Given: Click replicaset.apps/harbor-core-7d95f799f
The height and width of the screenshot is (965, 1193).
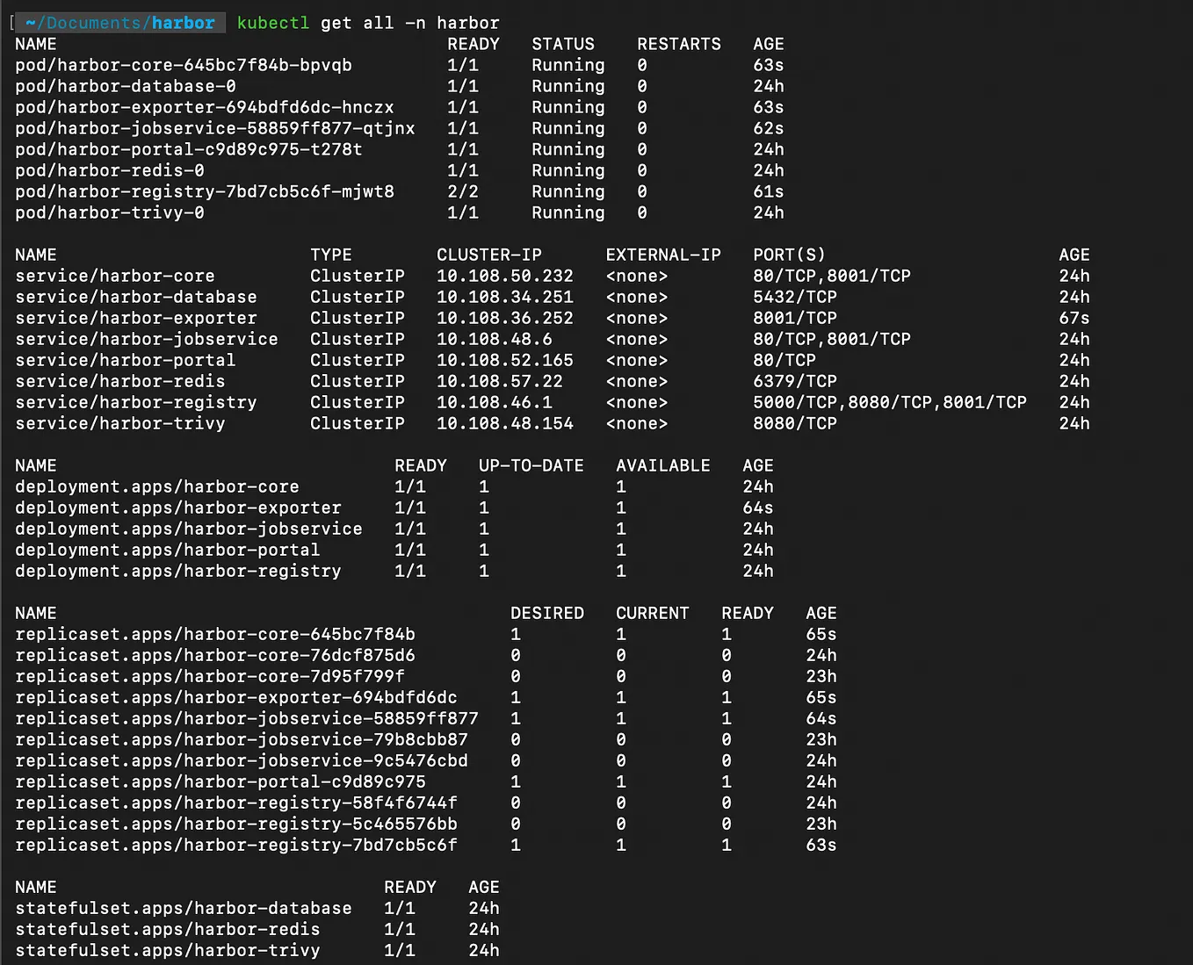Looking at the screenshot, I should [x=210, y=676].
